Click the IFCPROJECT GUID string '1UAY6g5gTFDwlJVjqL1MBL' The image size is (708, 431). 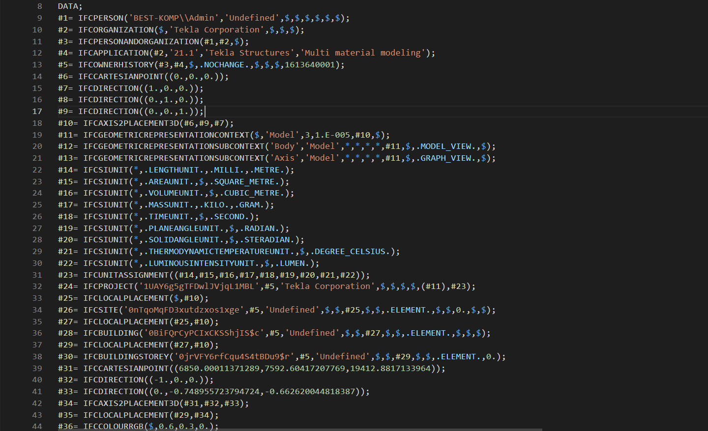[x=199, y=287]
